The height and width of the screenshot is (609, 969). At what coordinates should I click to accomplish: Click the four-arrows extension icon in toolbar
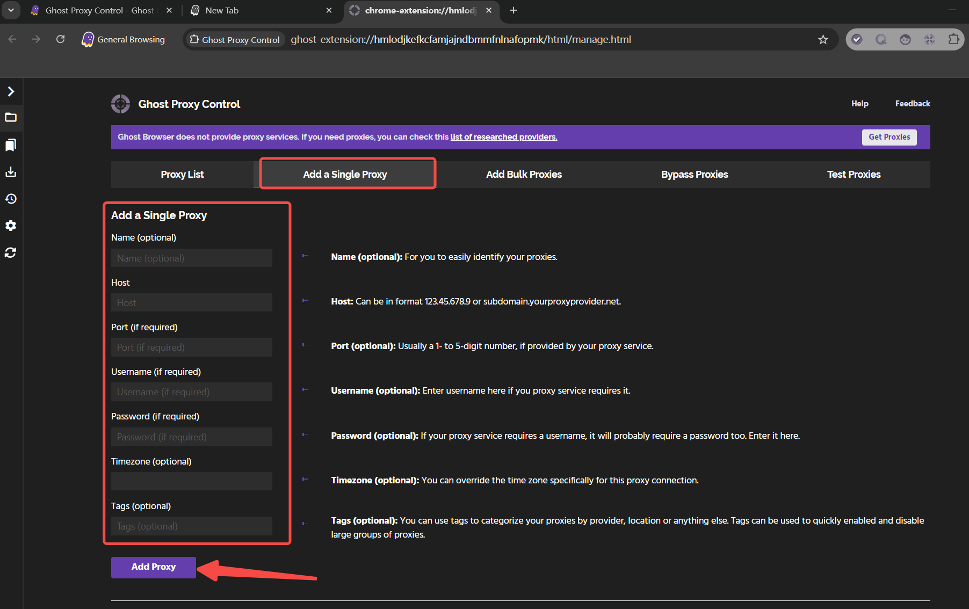point(929,39)
